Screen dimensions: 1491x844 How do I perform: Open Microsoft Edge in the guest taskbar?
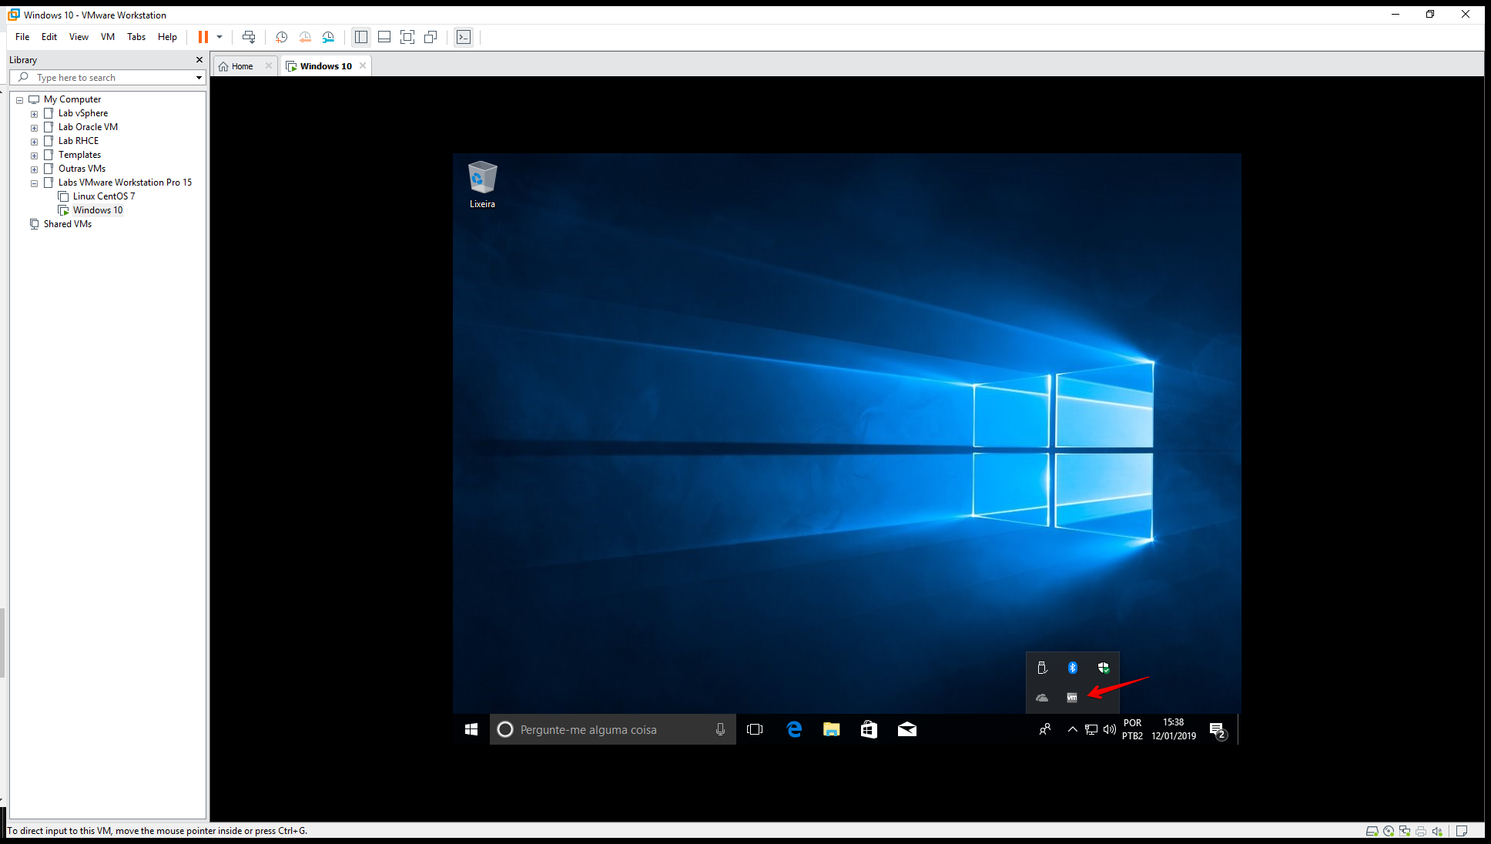794,729
